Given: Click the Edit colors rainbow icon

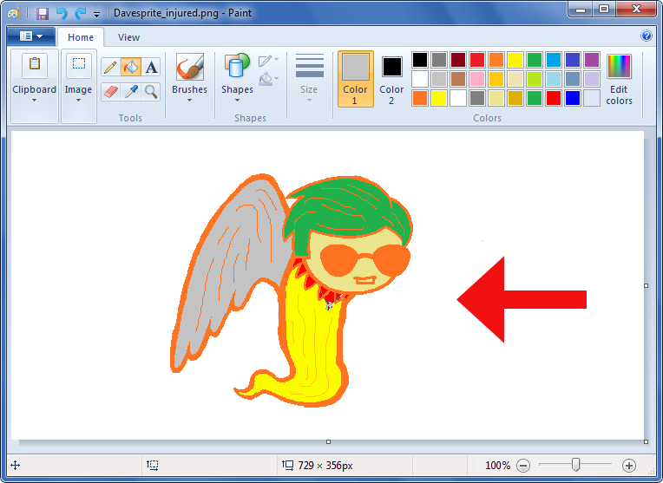Looking at the screenshot, I should point(619,67).
